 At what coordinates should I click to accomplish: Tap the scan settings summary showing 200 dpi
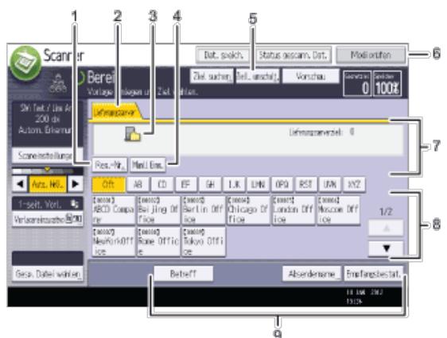coord(47,123)
